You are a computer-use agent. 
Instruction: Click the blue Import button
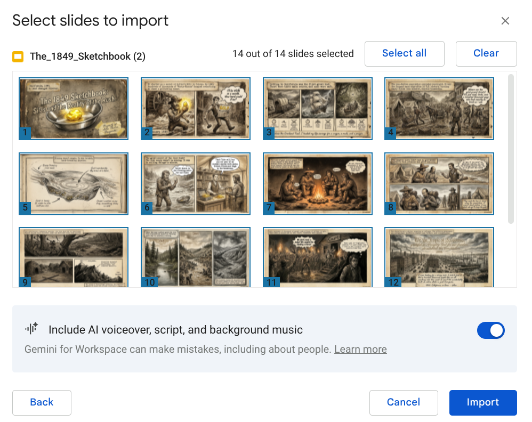(x=482, y=402)
